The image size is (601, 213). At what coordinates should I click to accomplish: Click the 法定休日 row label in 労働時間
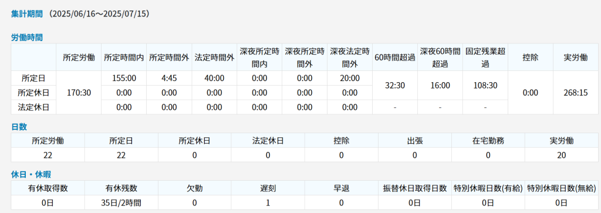click(33, 107)
